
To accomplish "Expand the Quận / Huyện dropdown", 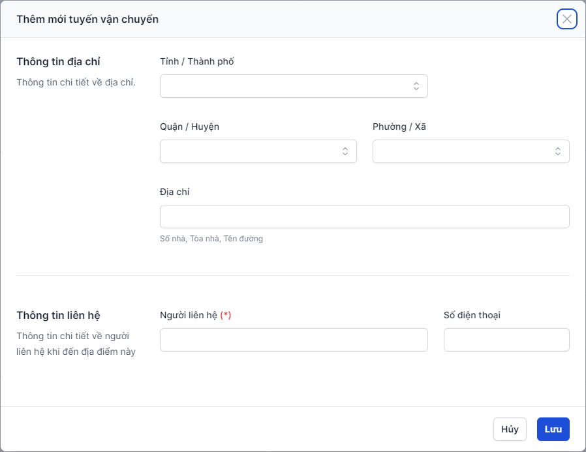I will (x=258, y=151).
